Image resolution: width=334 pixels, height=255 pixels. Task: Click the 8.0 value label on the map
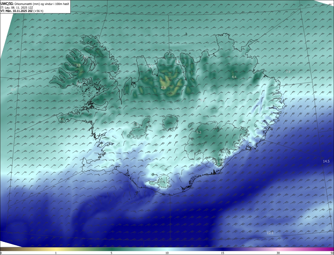[x=86, y=57]
